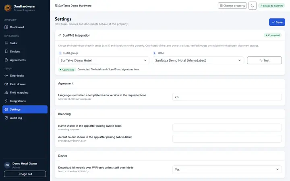Click the Demo Hotel Owner name

tap(25, 163)
